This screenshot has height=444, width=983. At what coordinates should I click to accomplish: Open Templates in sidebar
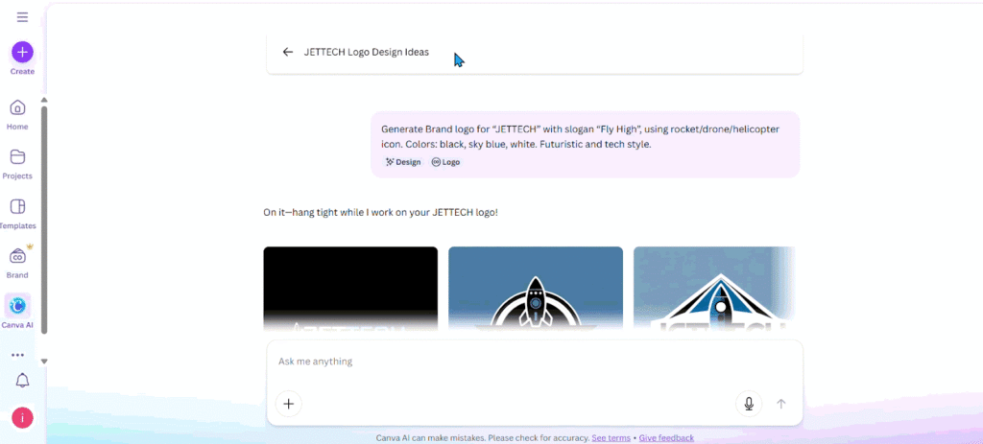click(x=17, y=207)
